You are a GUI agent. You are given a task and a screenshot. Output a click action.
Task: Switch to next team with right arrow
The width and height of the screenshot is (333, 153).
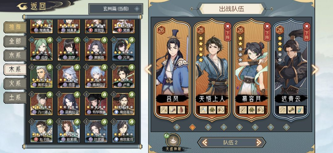[x=258, y=143]
